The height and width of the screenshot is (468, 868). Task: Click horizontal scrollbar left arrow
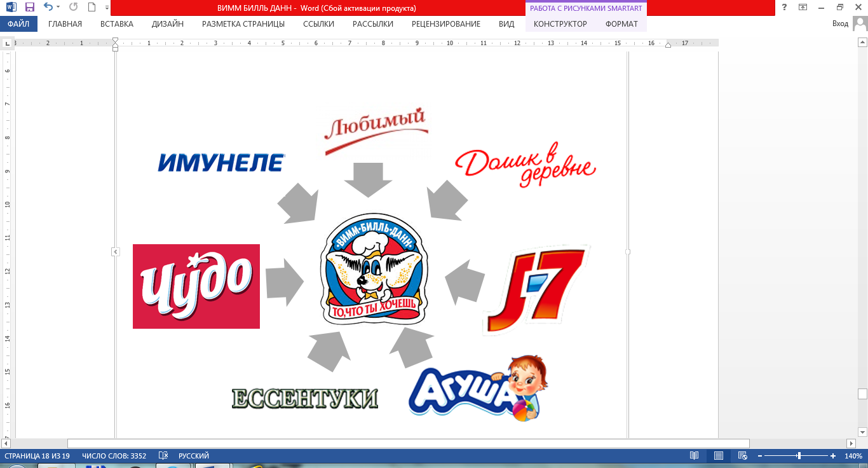pyautogui.click(x=7, y=443)
